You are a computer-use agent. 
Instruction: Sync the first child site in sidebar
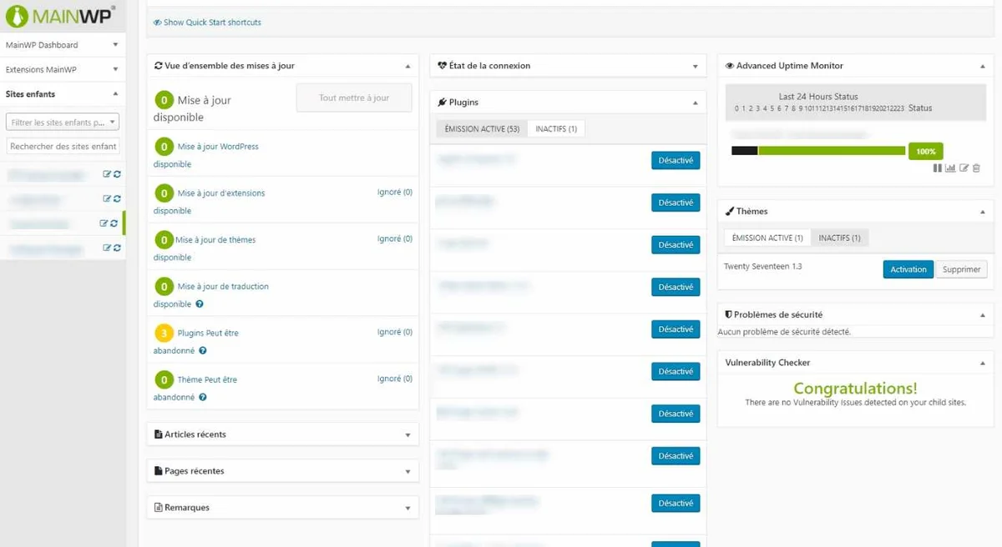click(117, 174)
